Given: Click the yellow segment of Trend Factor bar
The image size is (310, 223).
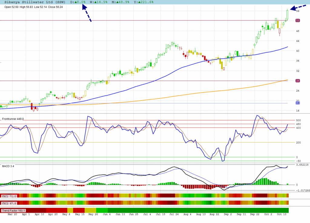Looking at the screenshot, I should tap(70, 210).
